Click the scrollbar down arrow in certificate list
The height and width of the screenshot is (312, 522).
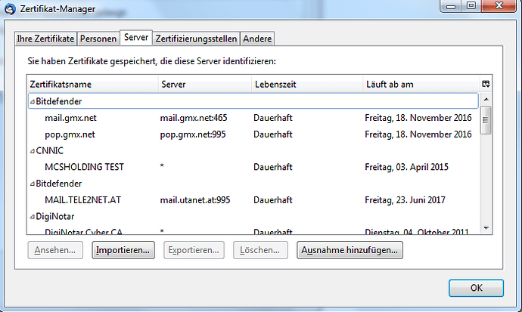486,228
